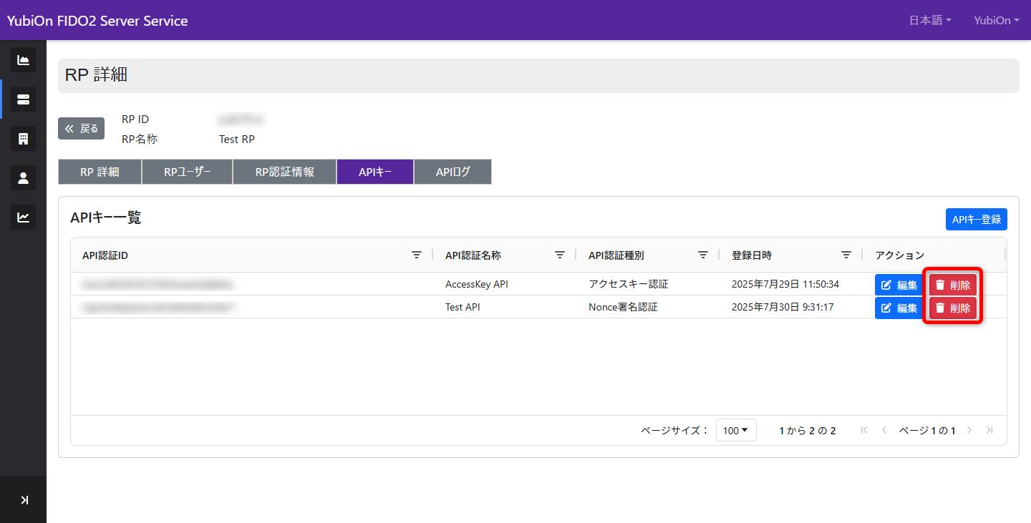
Task: Click the APIキー一覧 heading
Action: tap(106, 218)
